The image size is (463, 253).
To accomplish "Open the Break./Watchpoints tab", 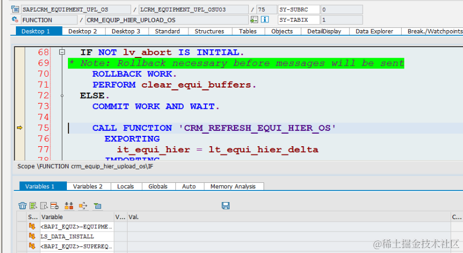I will pos(433,31).
